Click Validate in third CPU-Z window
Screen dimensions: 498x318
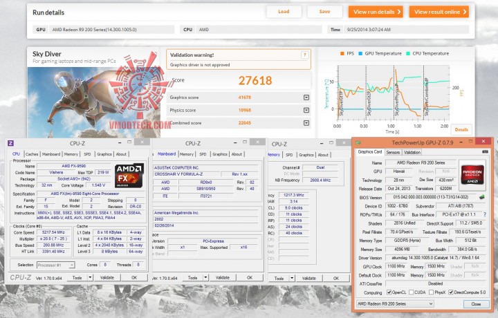tap(309, 279)
